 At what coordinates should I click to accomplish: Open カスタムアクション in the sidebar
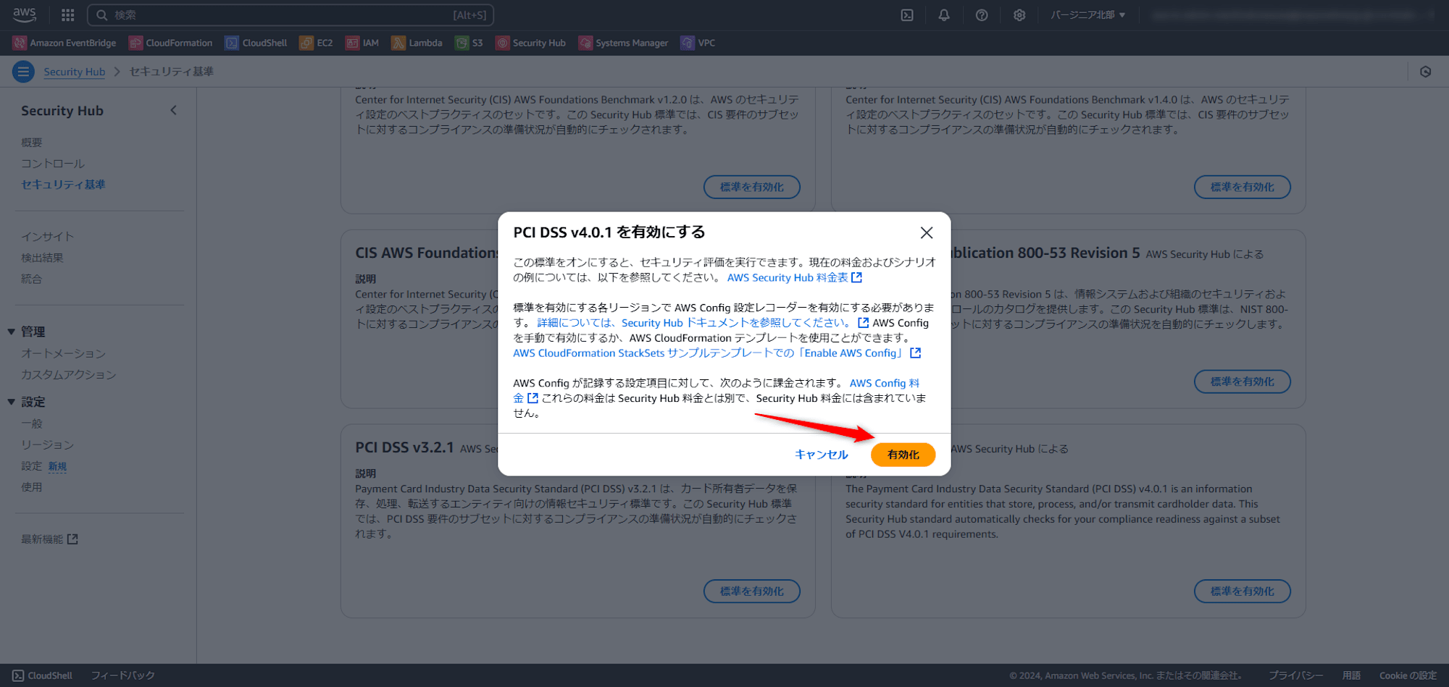tap(69, 374)
